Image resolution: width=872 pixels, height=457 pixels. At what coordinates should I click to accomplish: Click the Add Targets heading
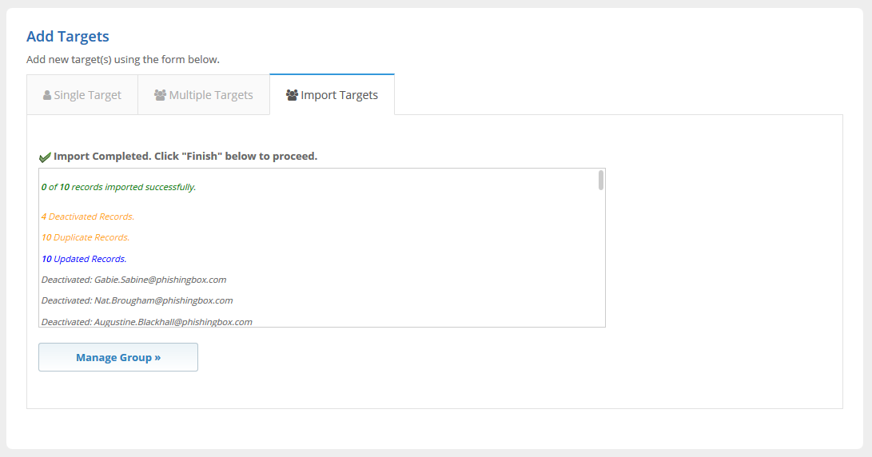68,36
